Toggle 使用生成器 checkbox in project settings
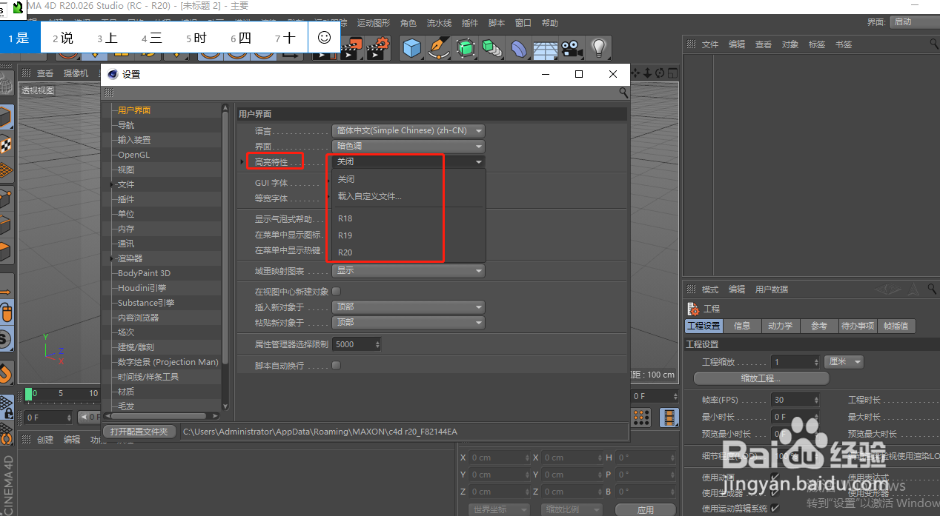Viewport: 940px width, 516px height. point(775,493)
